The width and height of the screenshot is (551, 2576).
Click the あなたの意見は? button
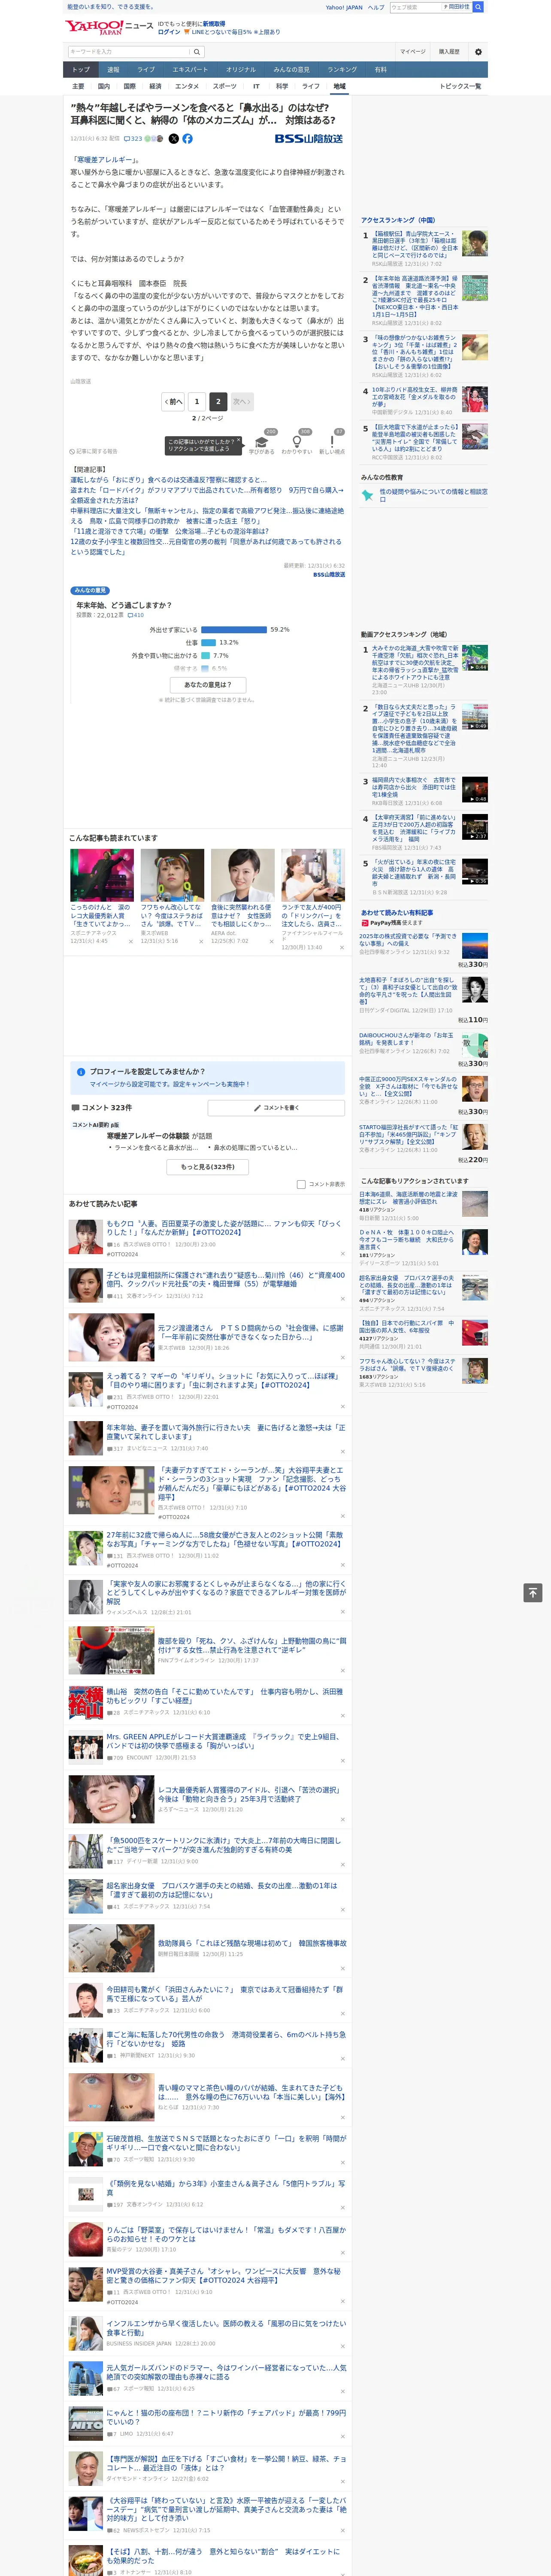point(208,685)
